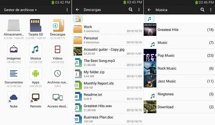Open the Apps Android icon
This screenshot has width=215, height=125.
click(36, 74)
